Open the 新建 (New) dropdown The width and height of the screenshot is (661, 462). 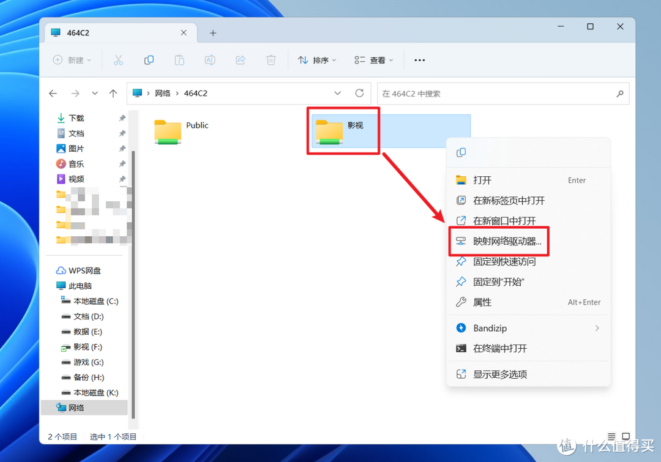[x=72, y=61]
